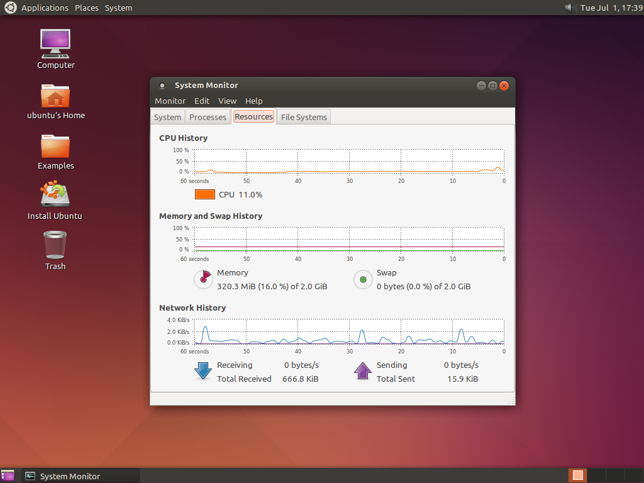
Task: Click the 15.9 KiB total sent value
Action: (462, 379)
